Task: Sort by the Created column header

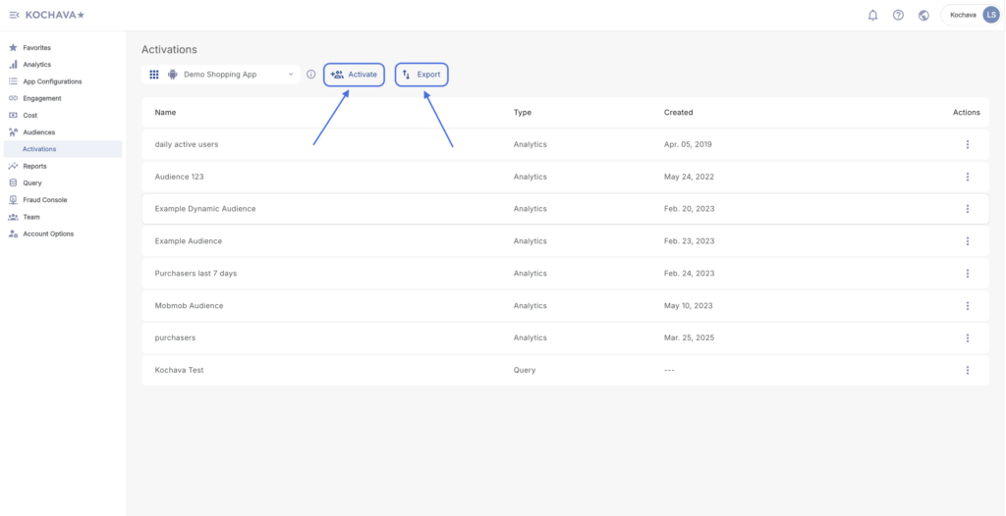Action: (x=678, y=112)
